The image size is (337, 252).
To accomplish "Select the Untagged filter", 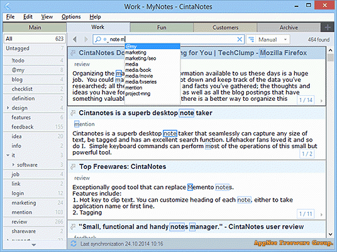I will [35, 49].
